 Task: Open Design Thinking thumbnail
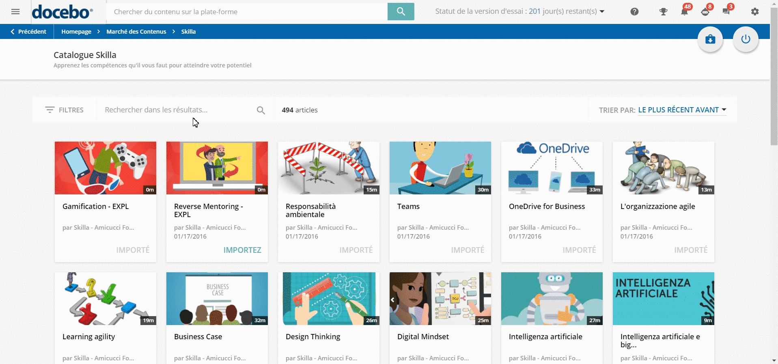click(329, 299)
